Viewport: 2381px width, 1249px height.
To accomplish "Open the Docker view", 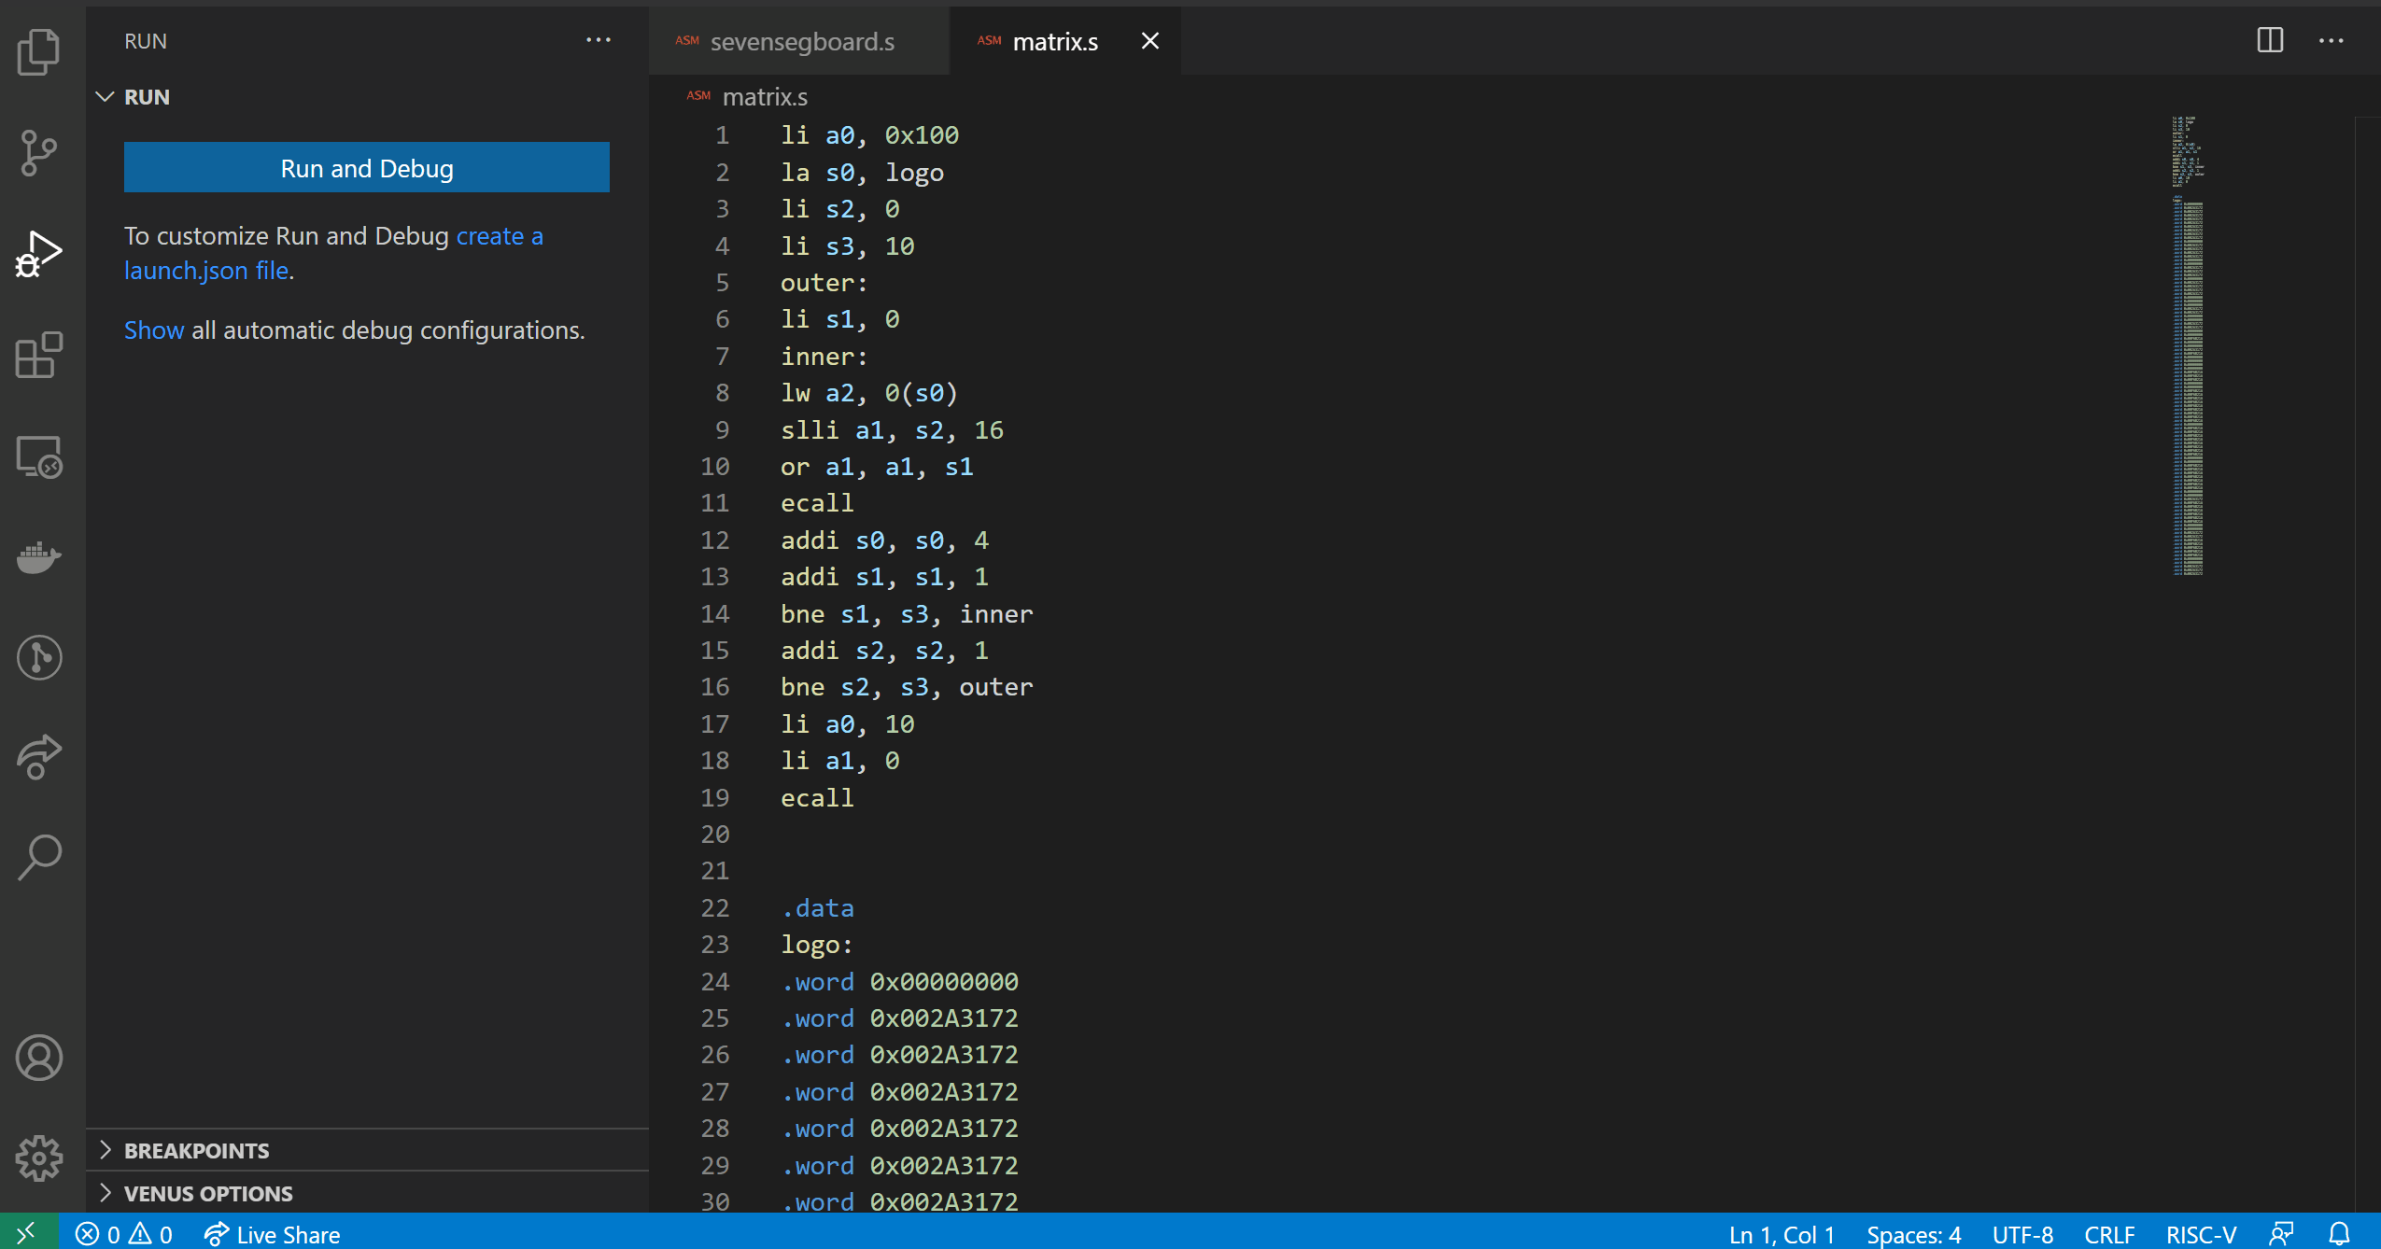I will pyautogui.click(x=39, y=557).
